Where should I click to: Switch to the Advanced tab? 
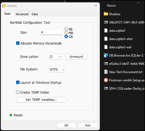point(22,14)
